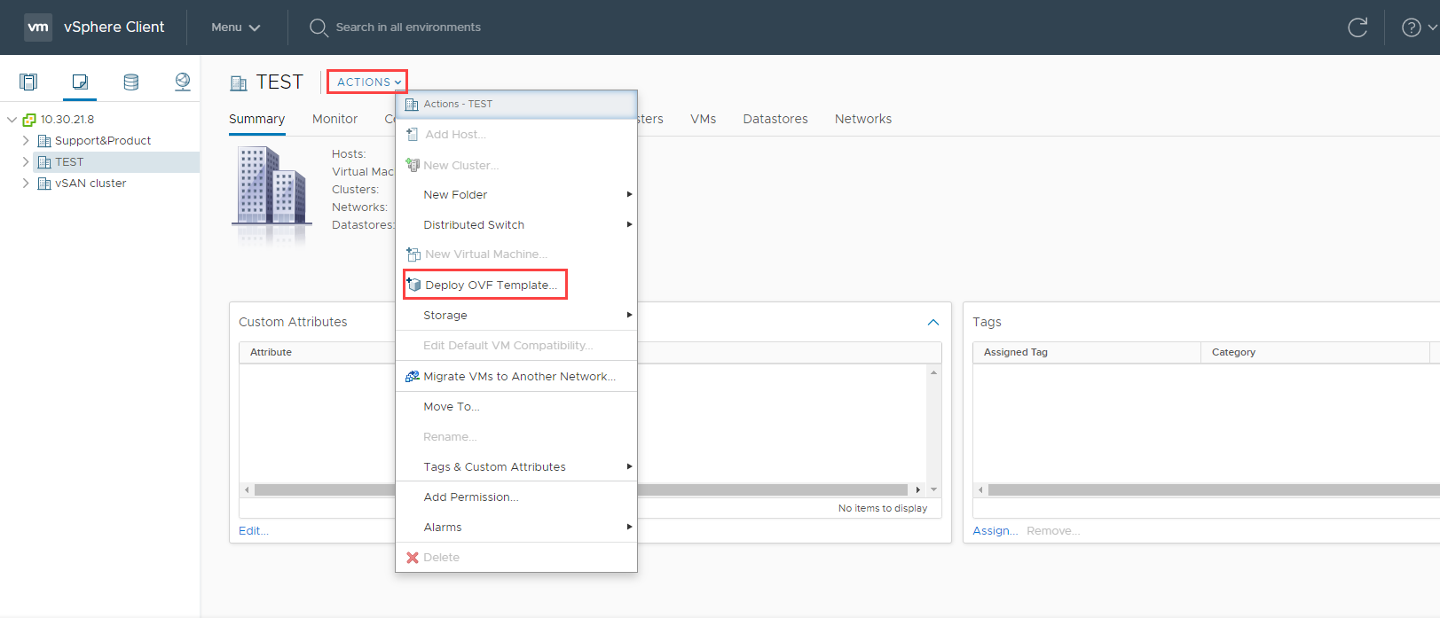Click the search magnifier icon
The image size is (1440, 618).
pos(319,27)
